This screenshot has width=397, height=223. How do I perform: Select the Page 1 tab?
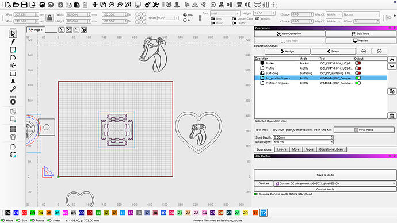(36, 30)
